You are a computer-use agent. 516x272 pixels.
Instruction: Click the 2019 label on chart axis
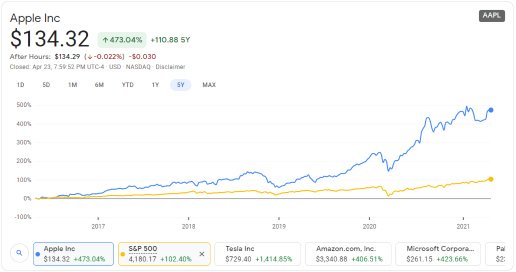pyautogui.click(x=279, y=226)
